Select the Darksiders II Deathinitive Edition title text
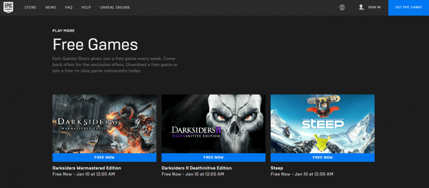 point(196,168)
